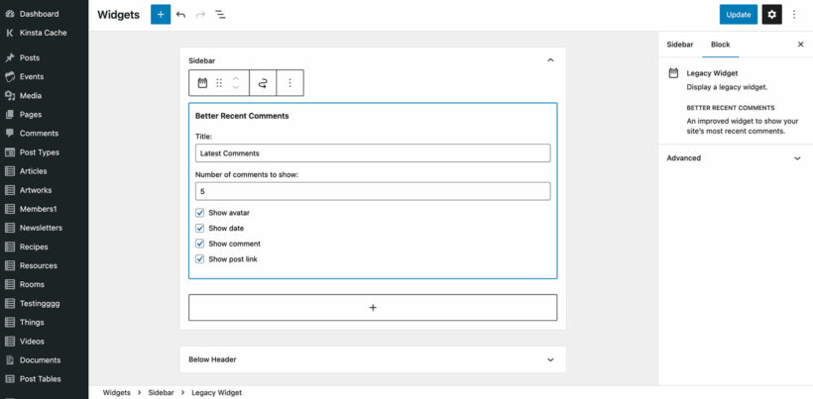Expand the Advanced panel section
Viewport: 813px width, 399px height.
pyautogui.click(x=797, y=157)
